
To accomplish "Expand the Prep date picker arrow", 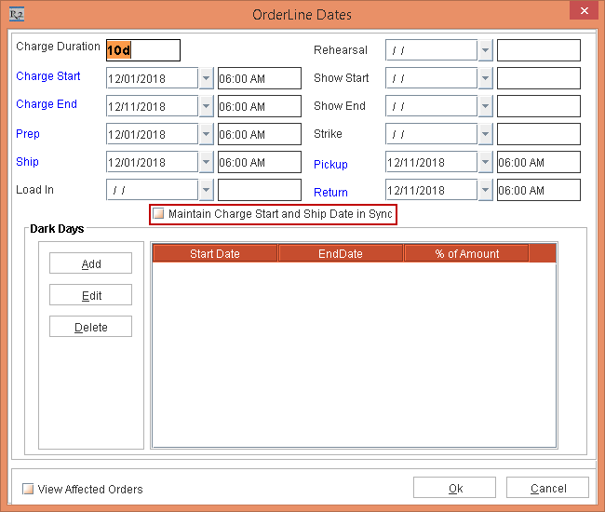I will (x=206, y=134).
